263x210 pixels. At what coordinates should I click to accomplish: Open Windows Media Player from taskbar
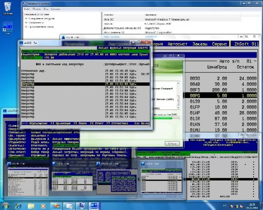click(43, 205)
